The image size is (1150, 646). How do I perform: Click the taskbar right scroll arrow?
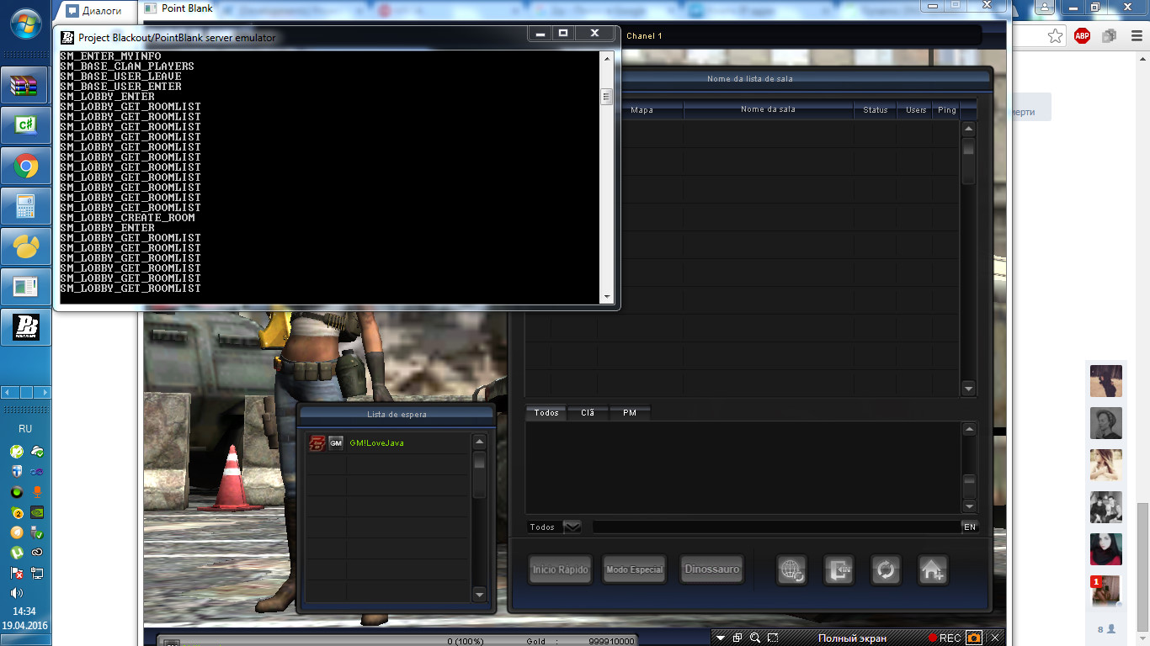[x=45, y=392]
